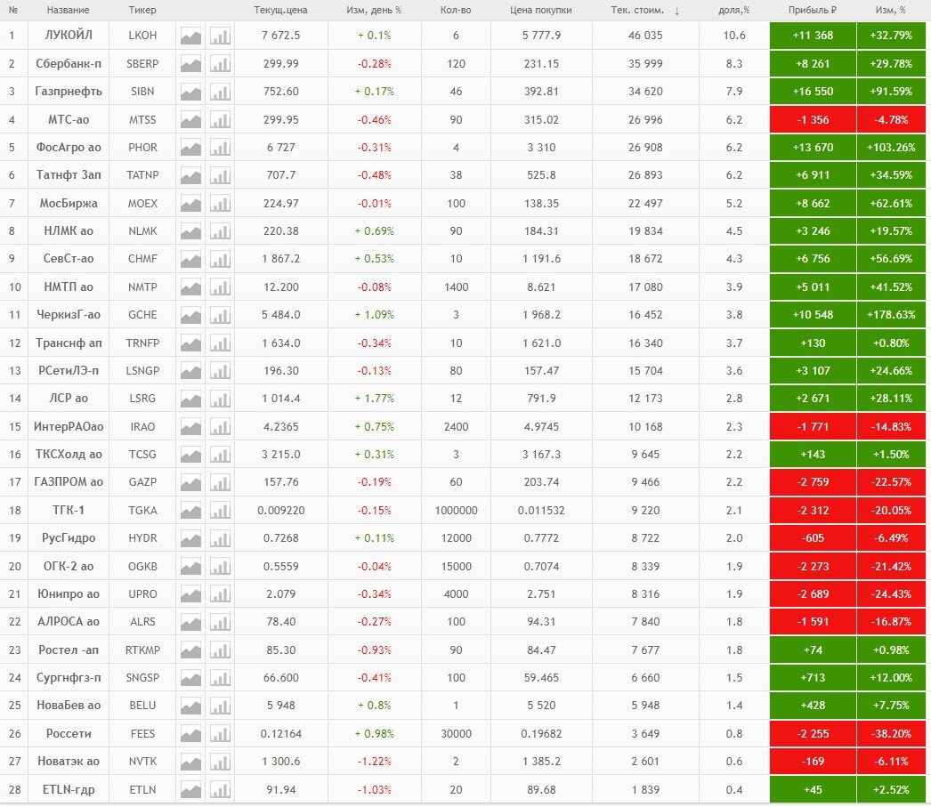Open the bar chart icon for МосБиржа
This screenshot has width=931, height=807.
pyautogui.click(x=220, y=204)
